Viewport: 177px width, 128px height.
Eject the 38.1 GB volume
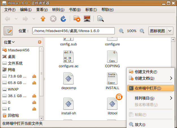[34, 96]
